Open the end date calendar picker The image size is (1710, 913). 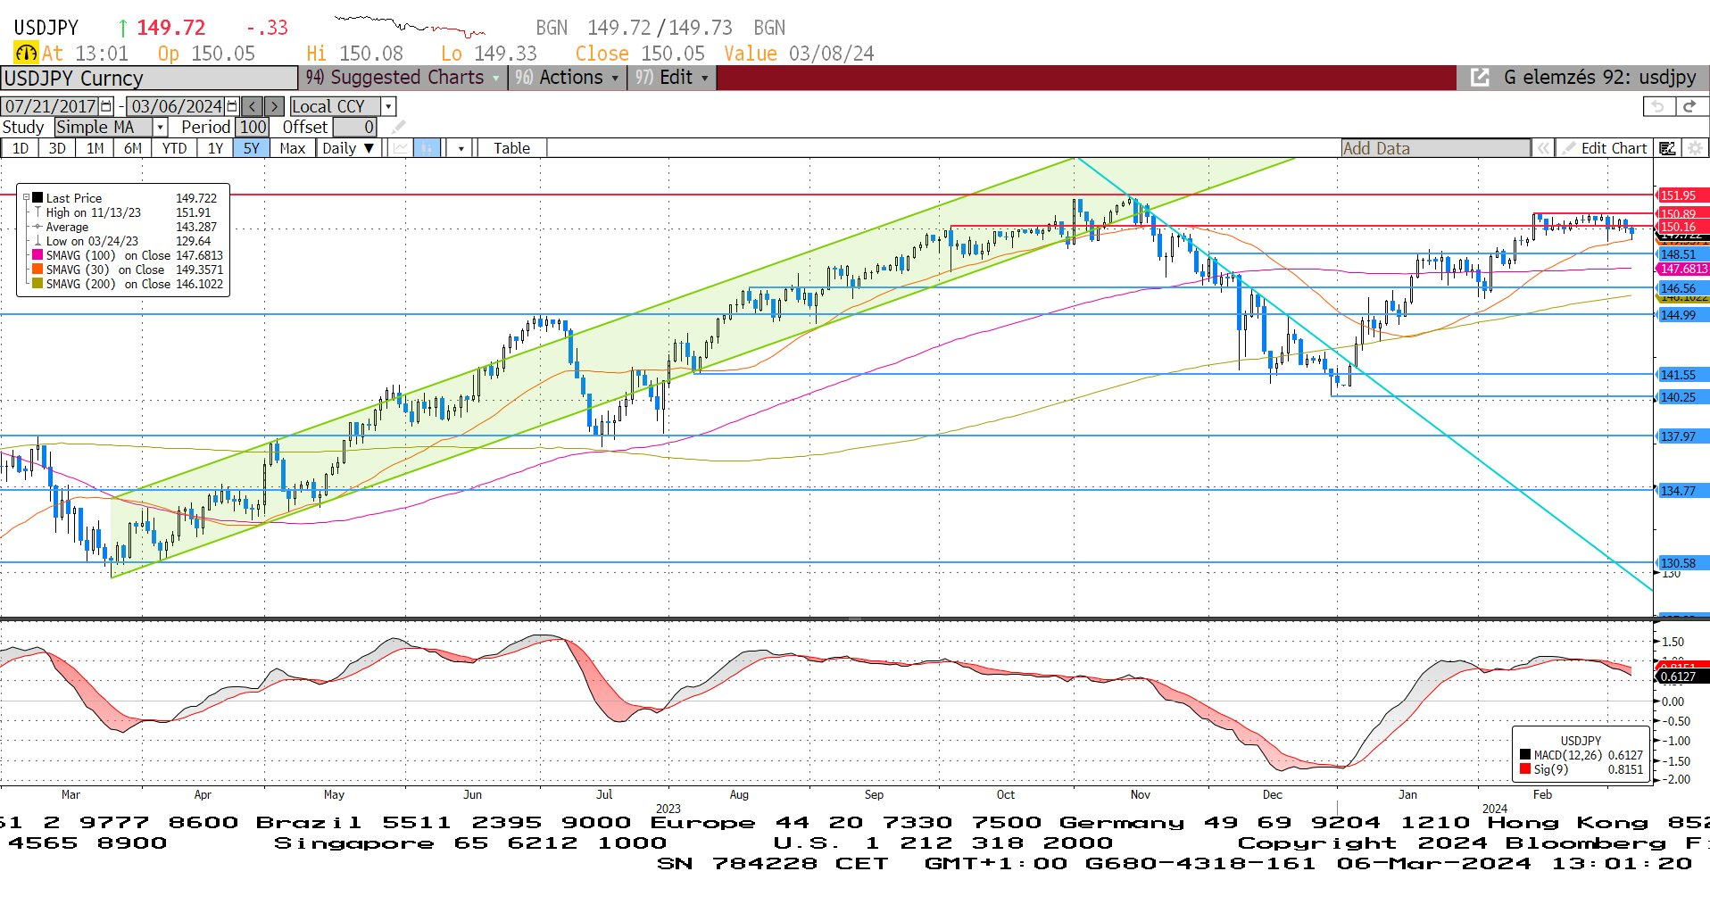point(232,106)
